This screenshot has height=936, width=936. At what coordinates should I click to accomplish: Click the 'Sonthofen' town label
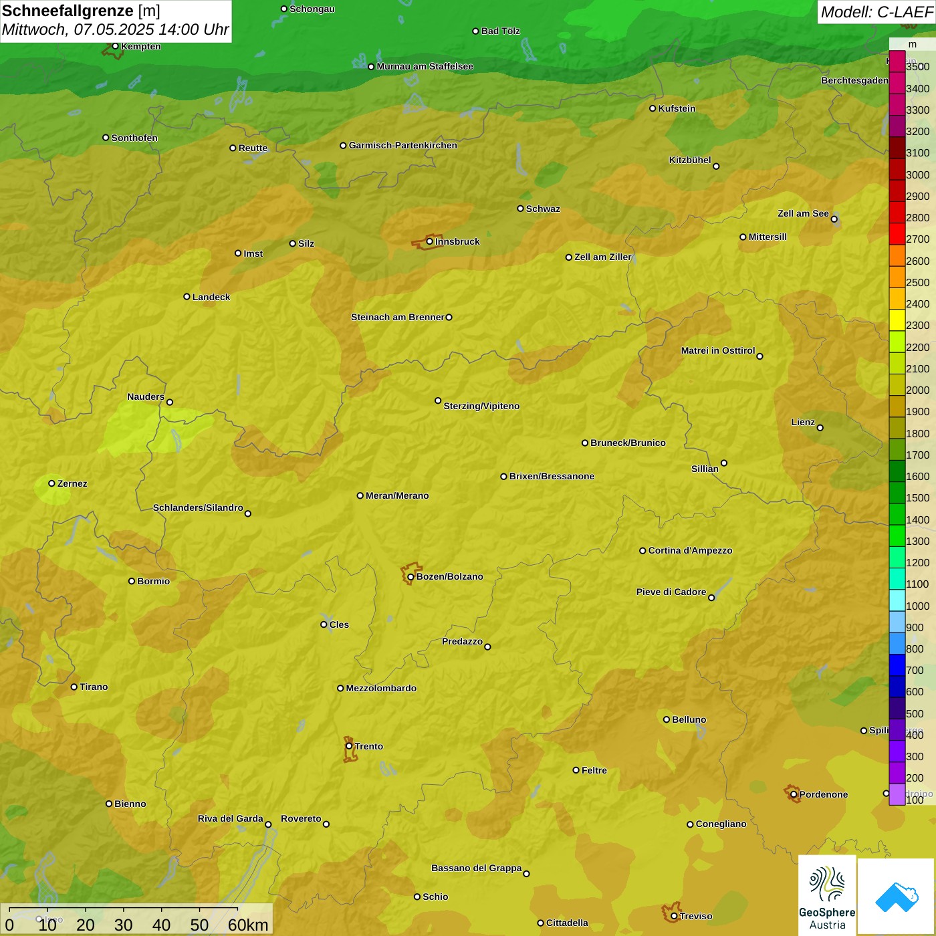(134, 138)
